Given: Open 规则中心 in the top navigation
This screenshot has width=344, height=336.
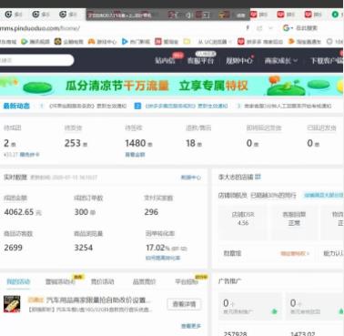Looking at the screenshot, I should [238, 61].
